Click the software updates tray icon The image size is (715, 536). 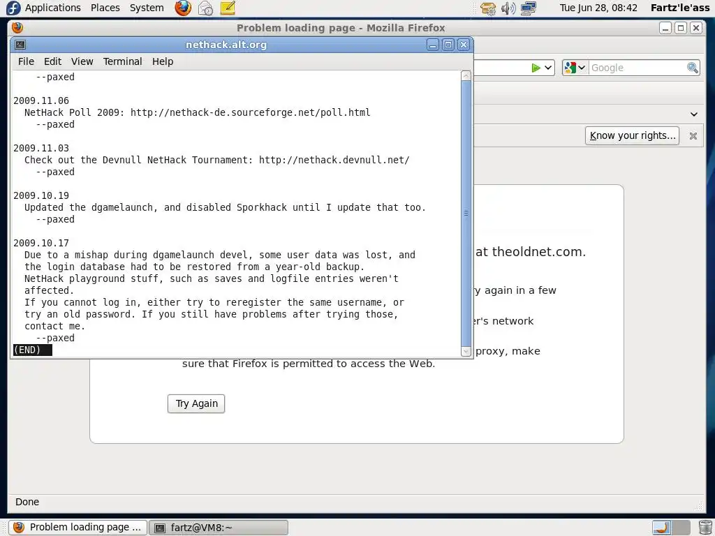488,8
